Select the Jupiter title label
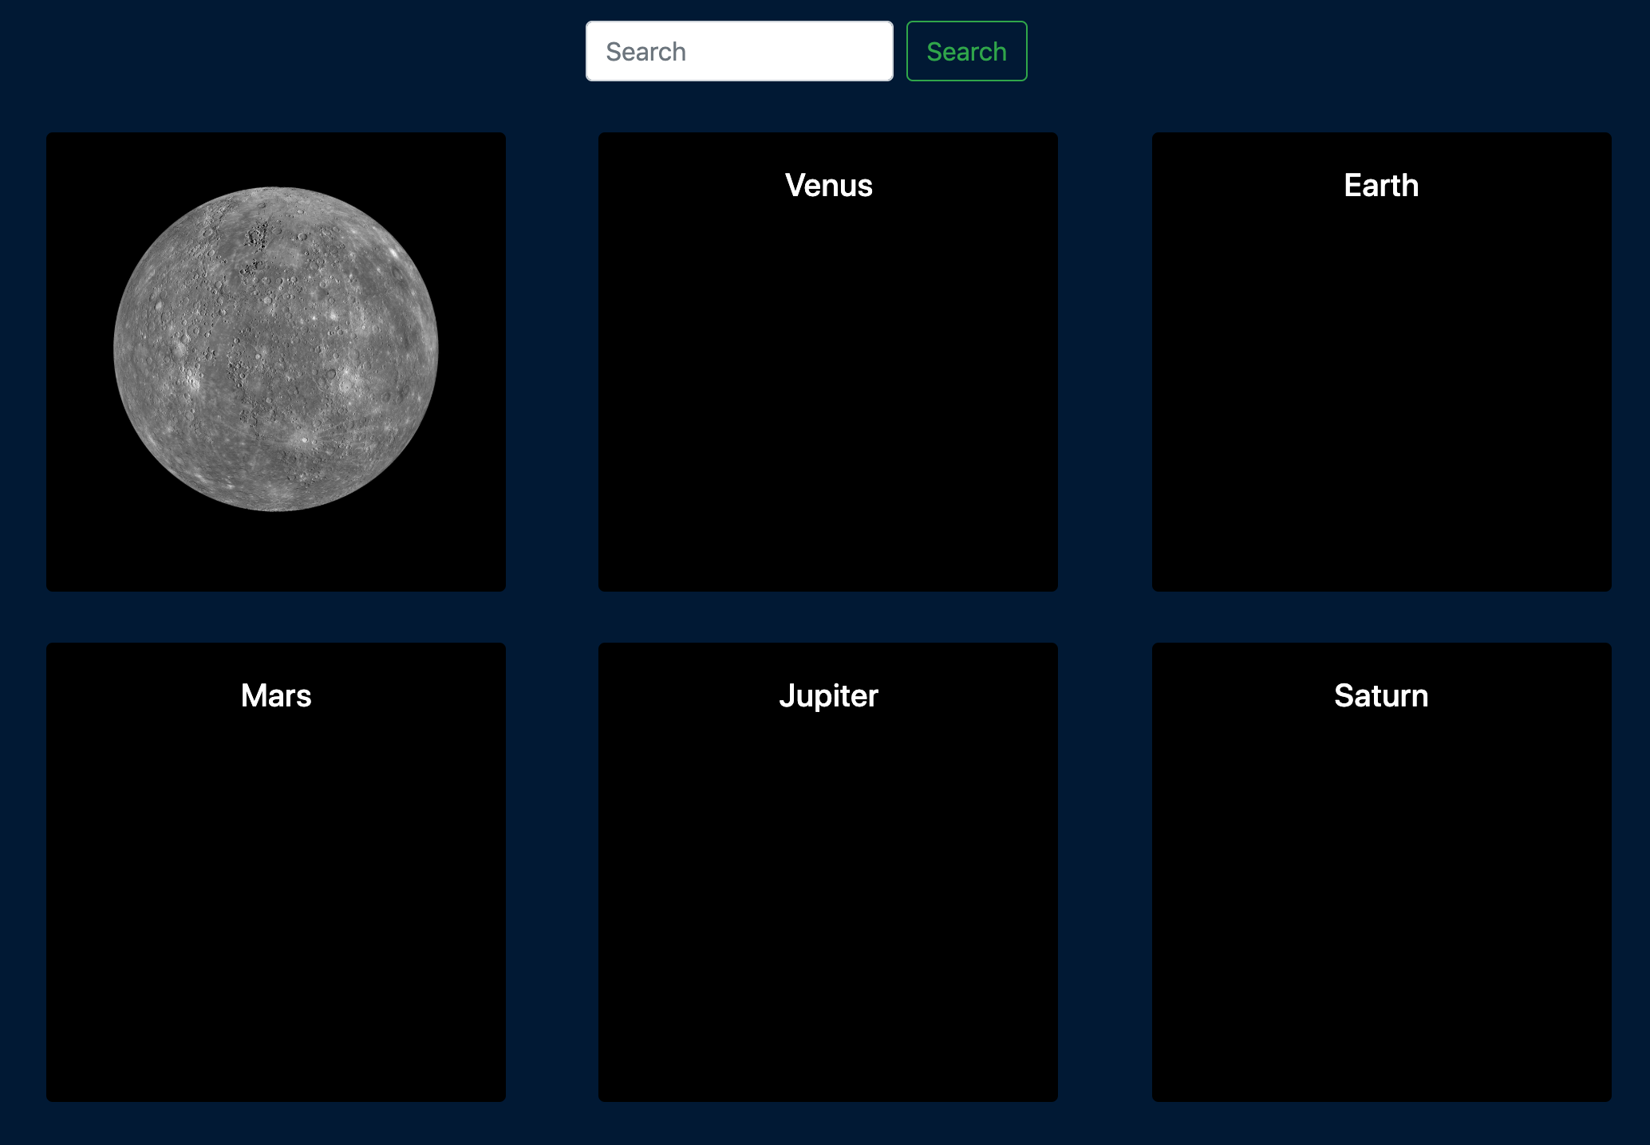This screenshot has width=1650, height=1145. coord(828,695)
